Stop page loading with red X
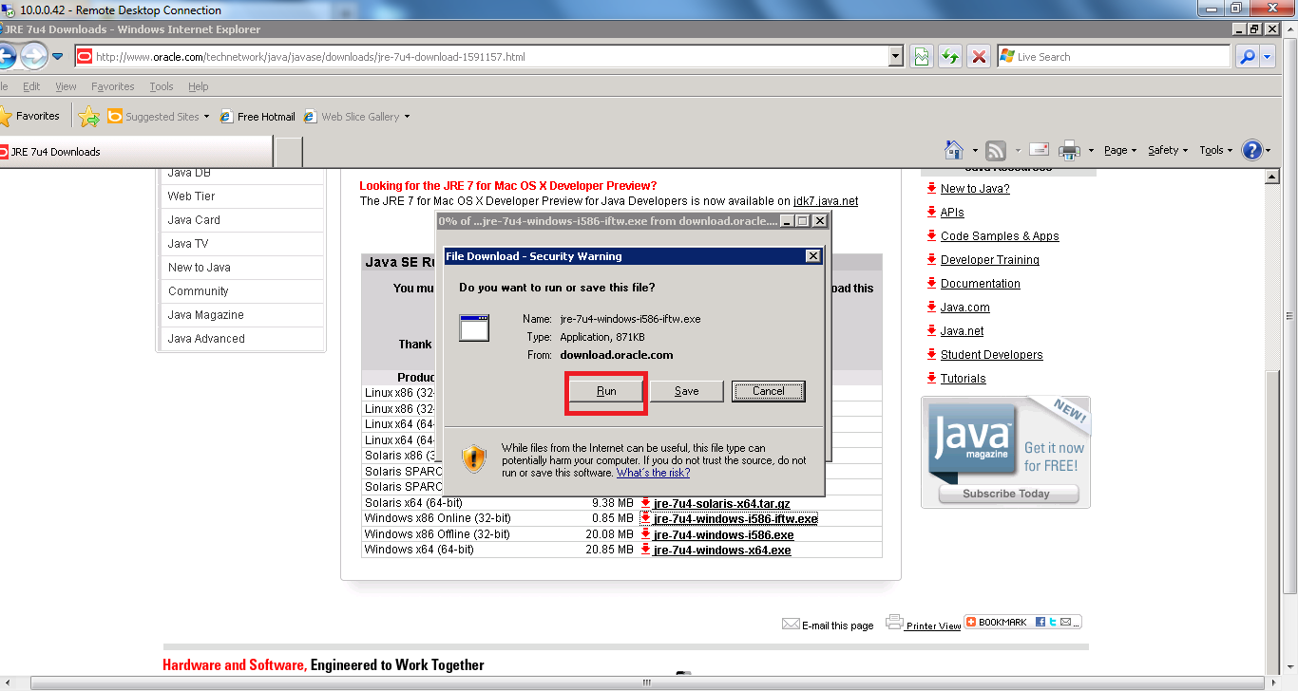The image size is (1298, 691). point(979,57)
